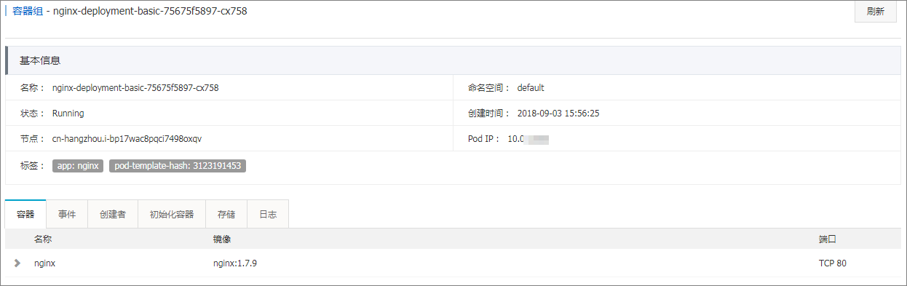Open the 存储 tab

pos(226,215)
